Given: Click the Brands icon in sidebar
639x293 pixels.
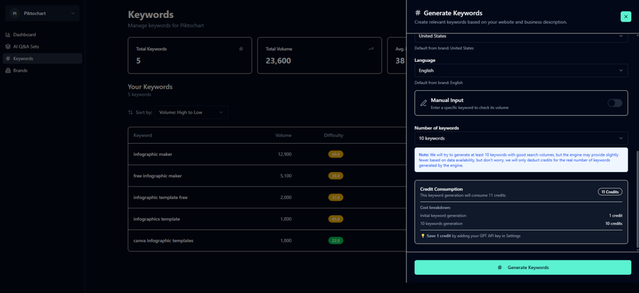Looking at the screenshot, I should click(x=8, y=71).
